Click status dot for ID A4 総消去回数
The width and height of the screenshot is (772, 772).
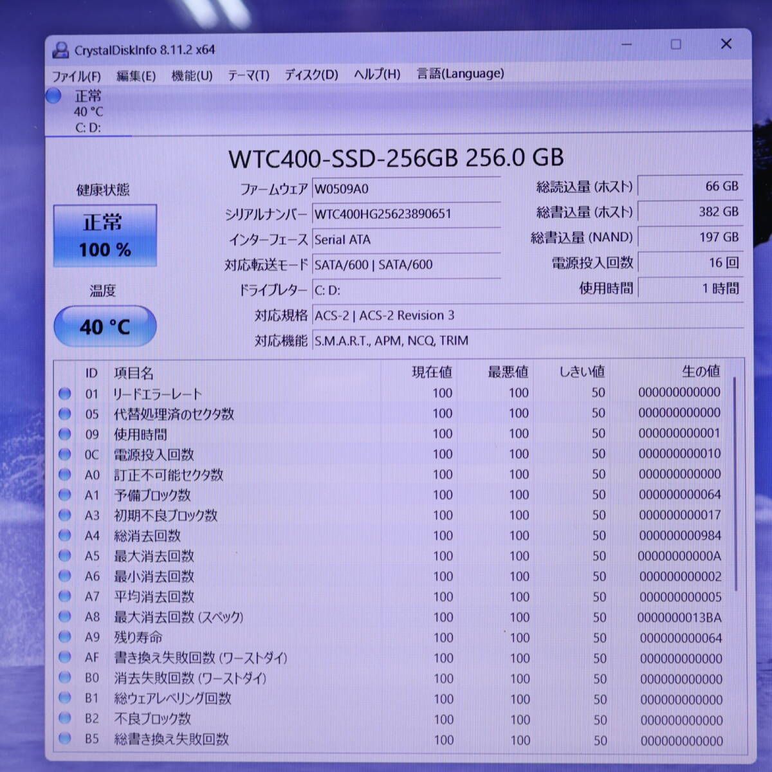[x=65, y=536]
